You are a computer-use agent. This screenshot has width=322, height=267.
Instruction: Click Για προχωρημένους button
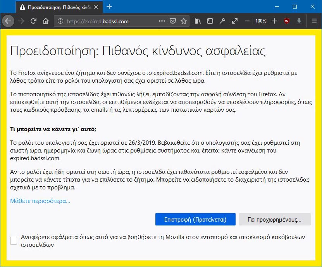tap(275, 219)
